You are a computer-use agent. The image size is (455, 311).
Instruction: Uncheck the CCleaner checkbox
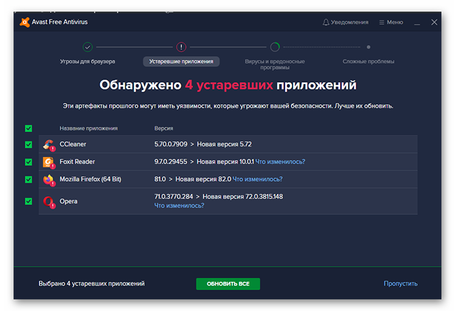[x=29, y=144]
